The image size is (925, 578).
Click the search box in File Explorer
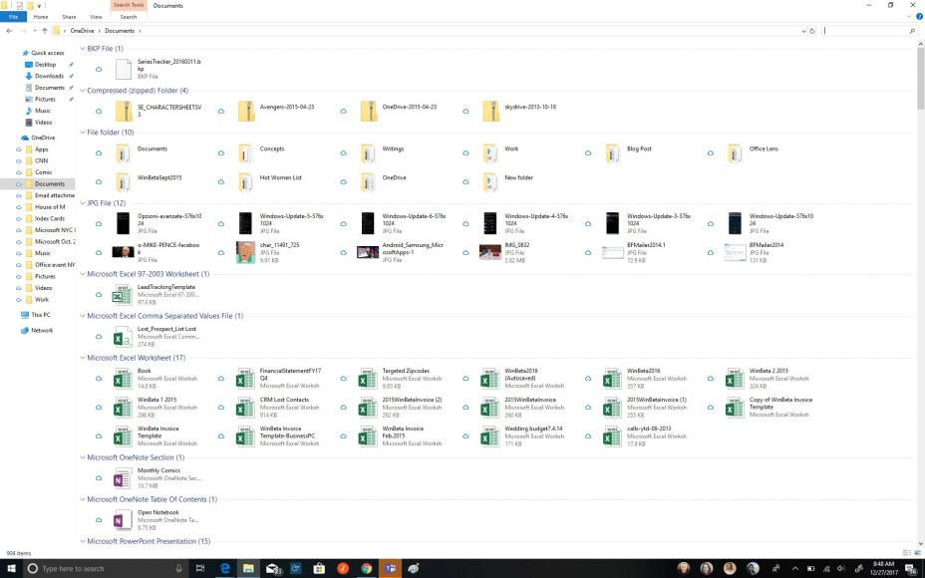click(865, 31)
